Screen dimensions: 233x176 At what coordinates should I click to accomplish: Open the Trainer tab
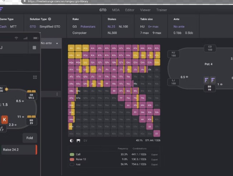pyautogui.click(x=162, y=10)
